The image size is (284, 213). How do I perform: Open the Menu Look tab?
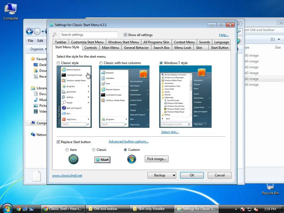(183, 48)
